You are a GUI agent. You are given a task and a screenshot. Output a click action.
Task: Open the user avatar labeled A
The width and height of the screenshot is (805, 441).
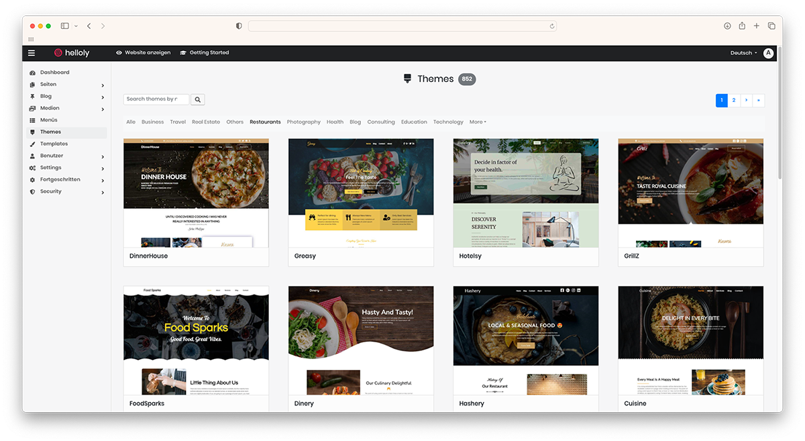pyautogui.click(x=768, y=53)
